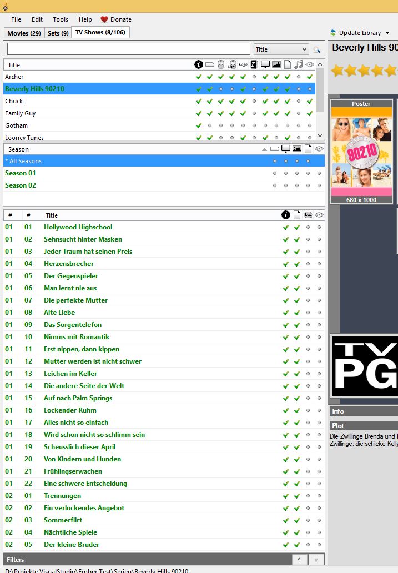Image resolution: width=398 pixels, height=573 pixels.
Task: Click the CharacterArt column icon in shows header
Action: tap(221, 64)
